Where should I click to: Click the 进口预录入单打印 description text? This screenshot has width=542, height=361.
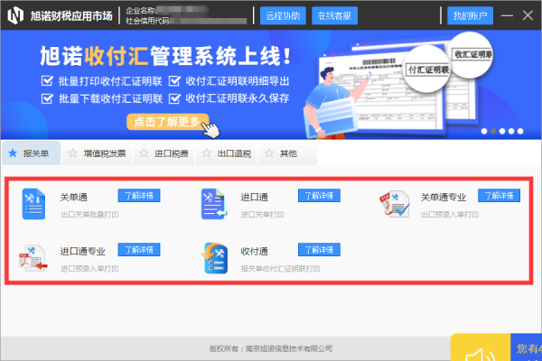click(89, 269)
